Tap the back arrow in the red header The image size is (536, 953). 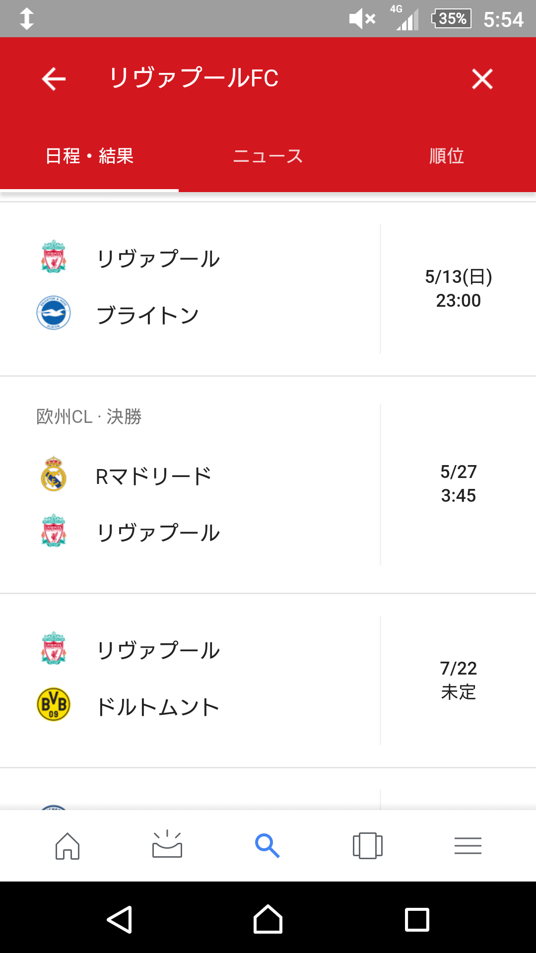click(54, 79)
